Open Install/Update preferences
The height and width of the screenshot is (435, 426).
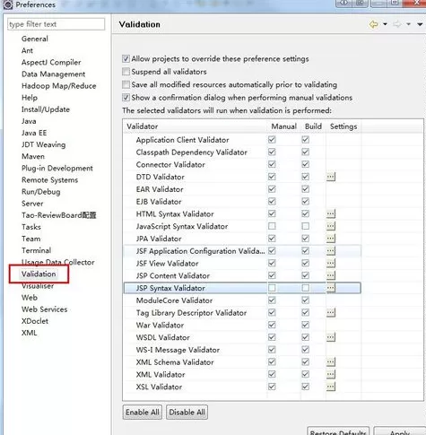pos(46,109)
